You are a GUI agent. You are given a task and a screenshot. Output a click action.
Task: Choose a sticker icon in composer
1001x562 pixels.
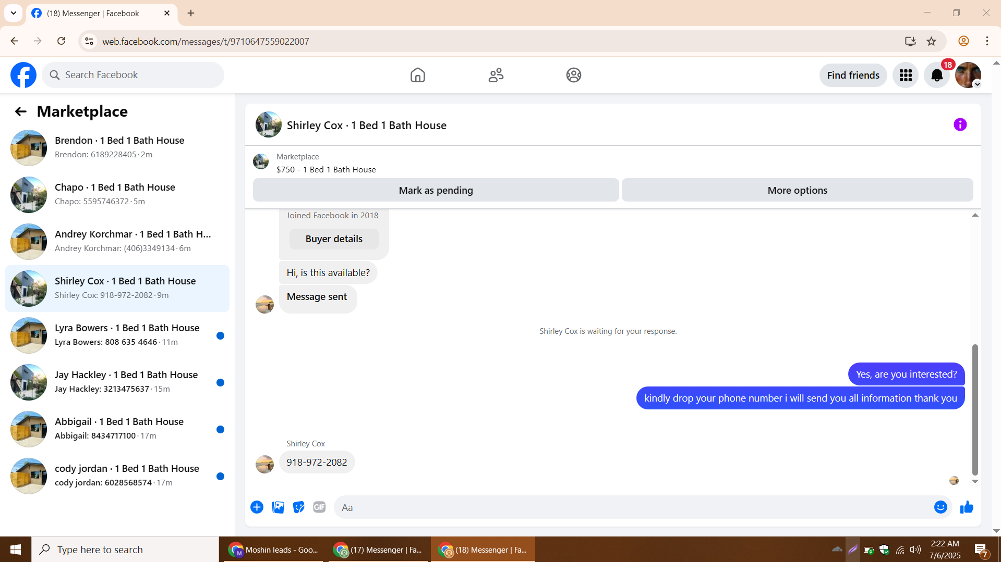298,507
